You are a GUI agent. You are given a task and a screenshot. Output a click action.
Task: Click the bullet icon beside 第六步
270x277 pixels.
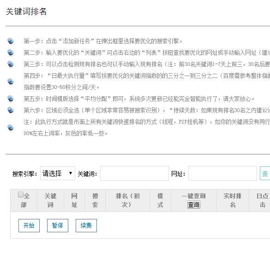pos(11,110)
